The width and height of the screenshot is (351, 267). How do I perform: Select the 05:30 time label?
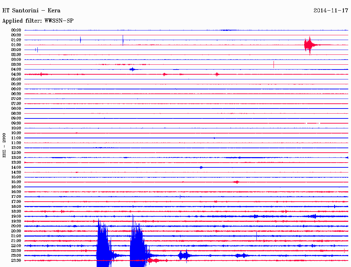(x=16, y=84)
